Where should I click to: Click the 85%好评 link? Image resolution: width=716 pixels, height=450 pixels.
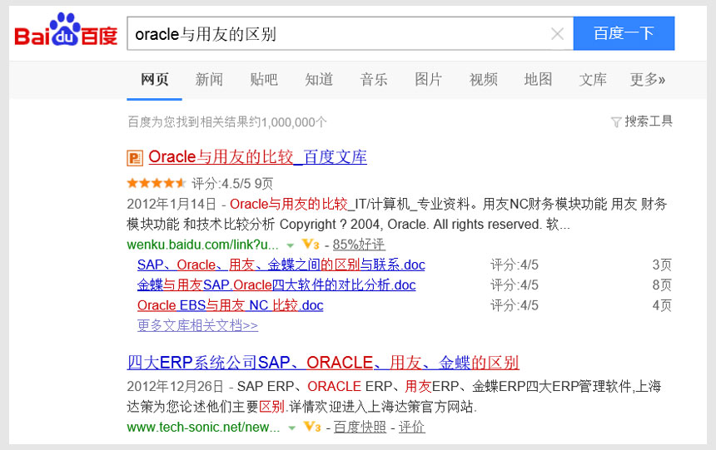359,245
